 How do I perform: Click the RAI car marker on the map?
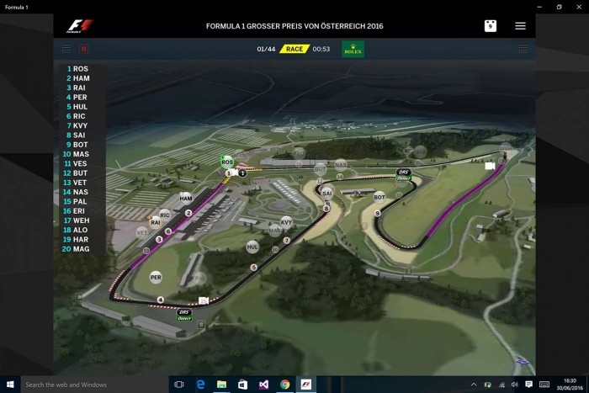pos(155,222)
